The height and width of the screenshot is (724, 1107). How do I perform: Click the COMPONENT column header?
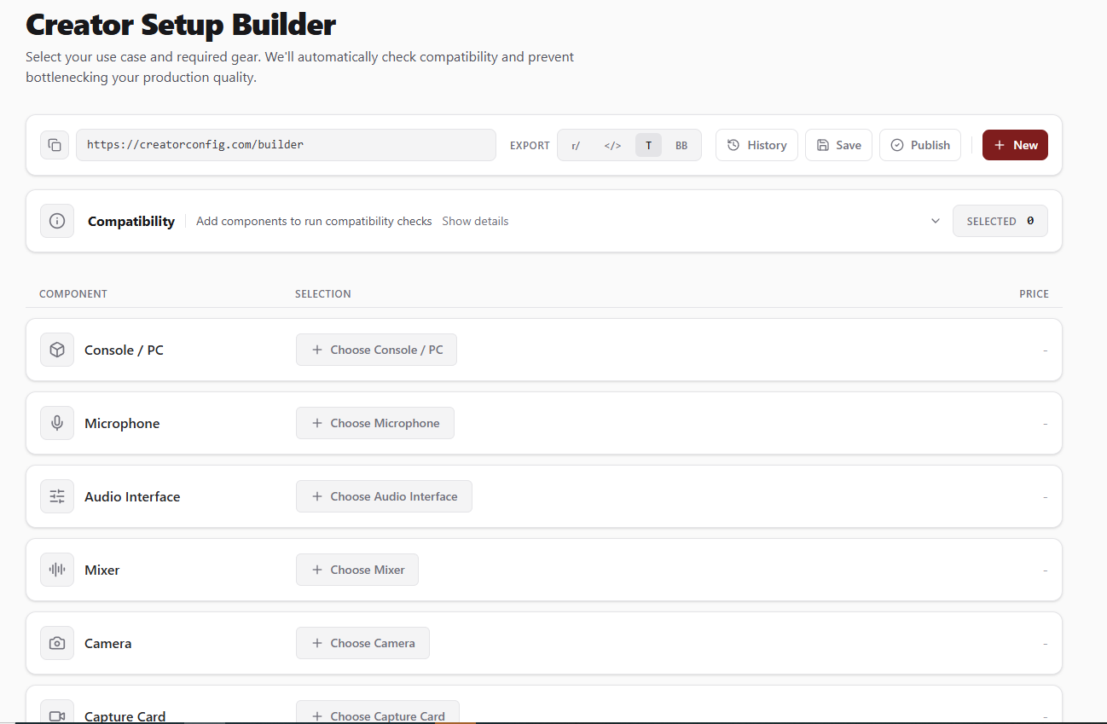(x=73, y=293)
